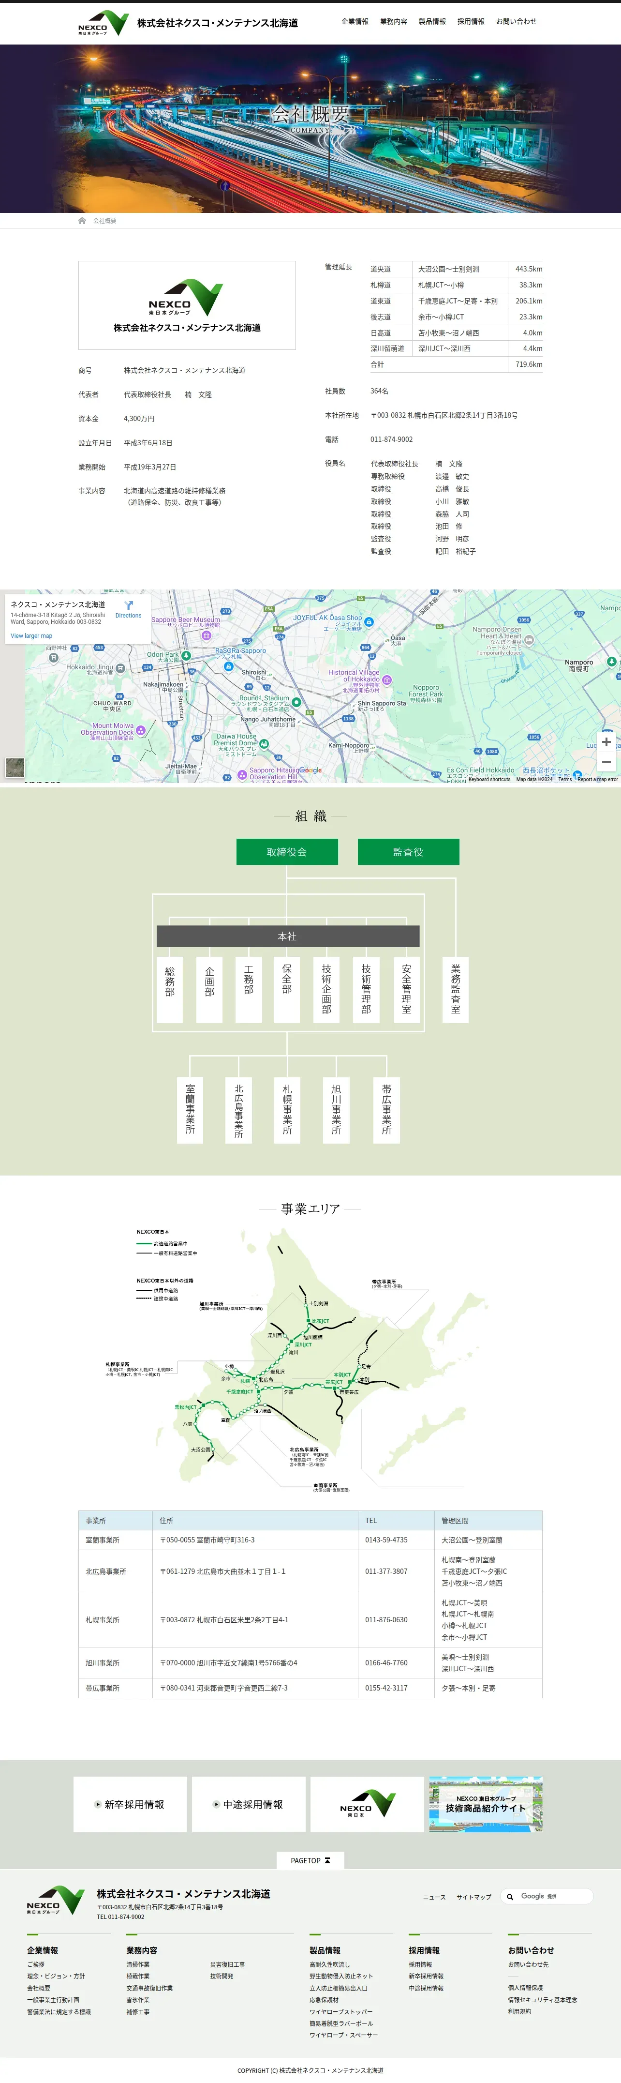The height and width of the screenshot is (2083, 621).
Task: Click the 011-377-3807 phone number cell
Action: point(396,1571)
